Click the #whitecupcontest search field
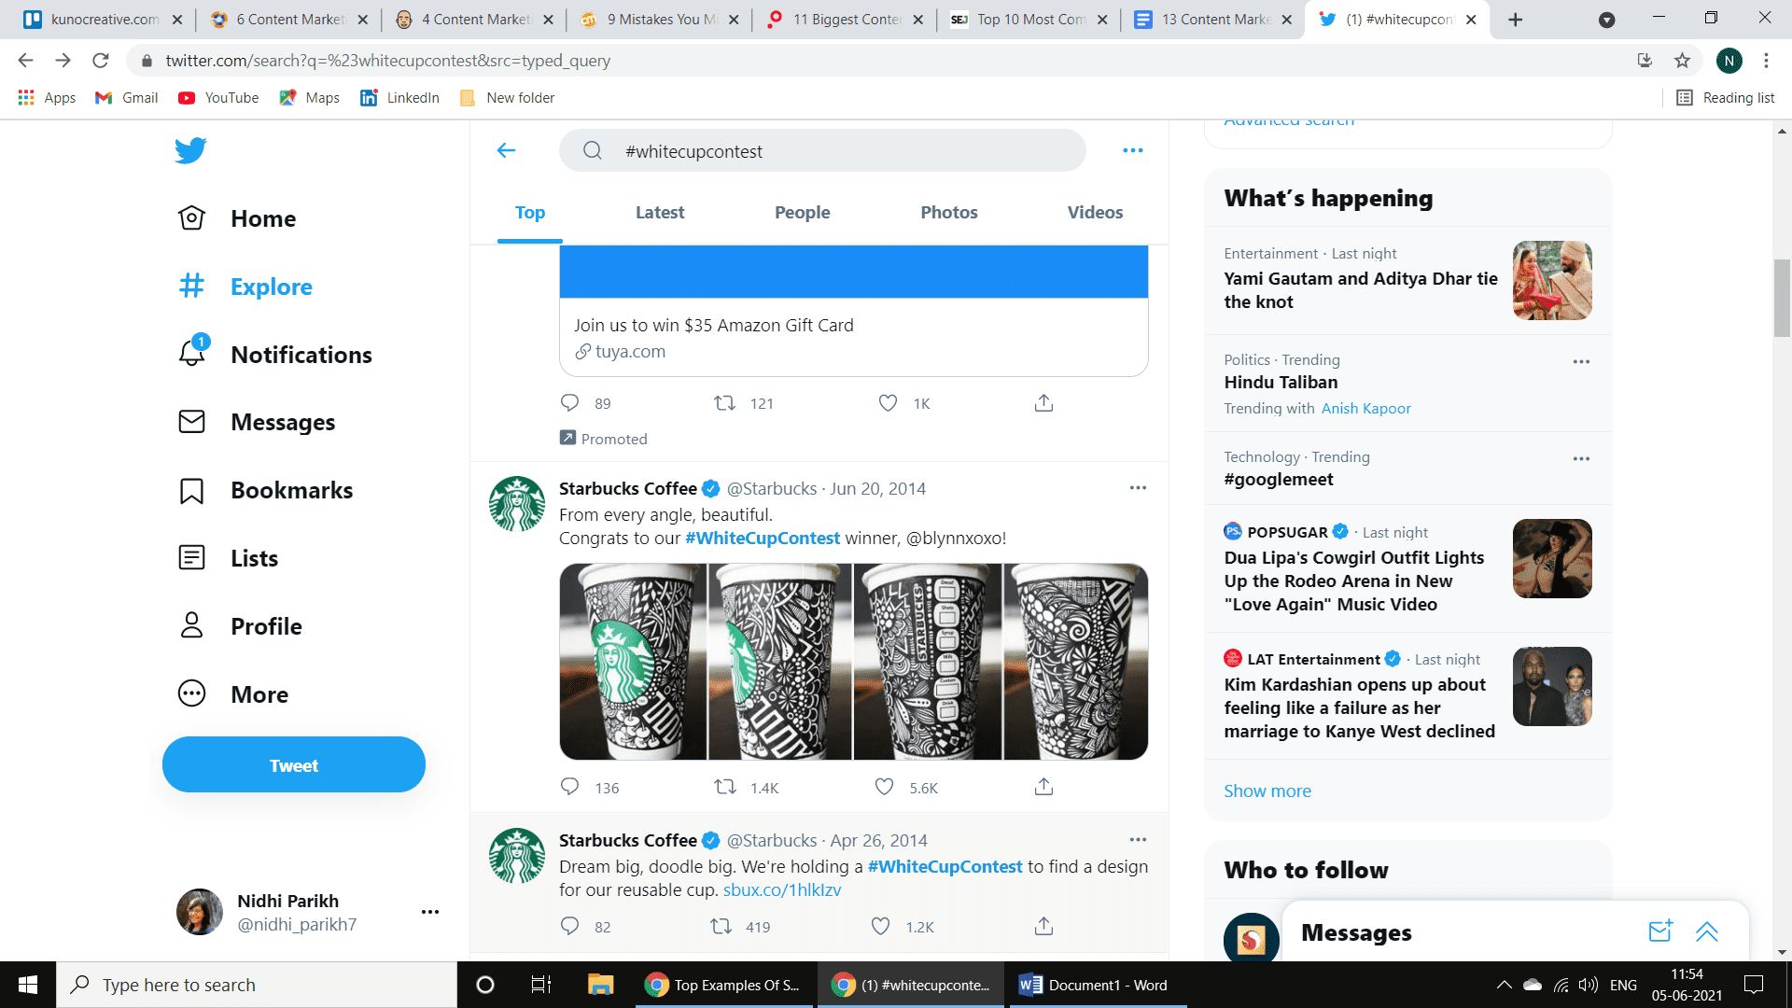This screenshot has height=1008, width=1792. [822, 150]
